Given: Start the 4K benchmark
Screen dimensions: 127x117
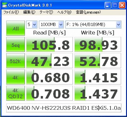Looking at the screenshot, I should coord(16,77).
